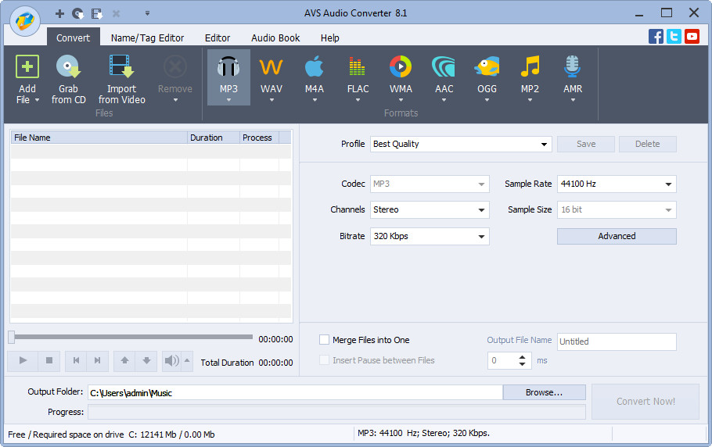Viewport: 712px width, 447px height.
Task: Jump to the next track
Action: [97, 361]
